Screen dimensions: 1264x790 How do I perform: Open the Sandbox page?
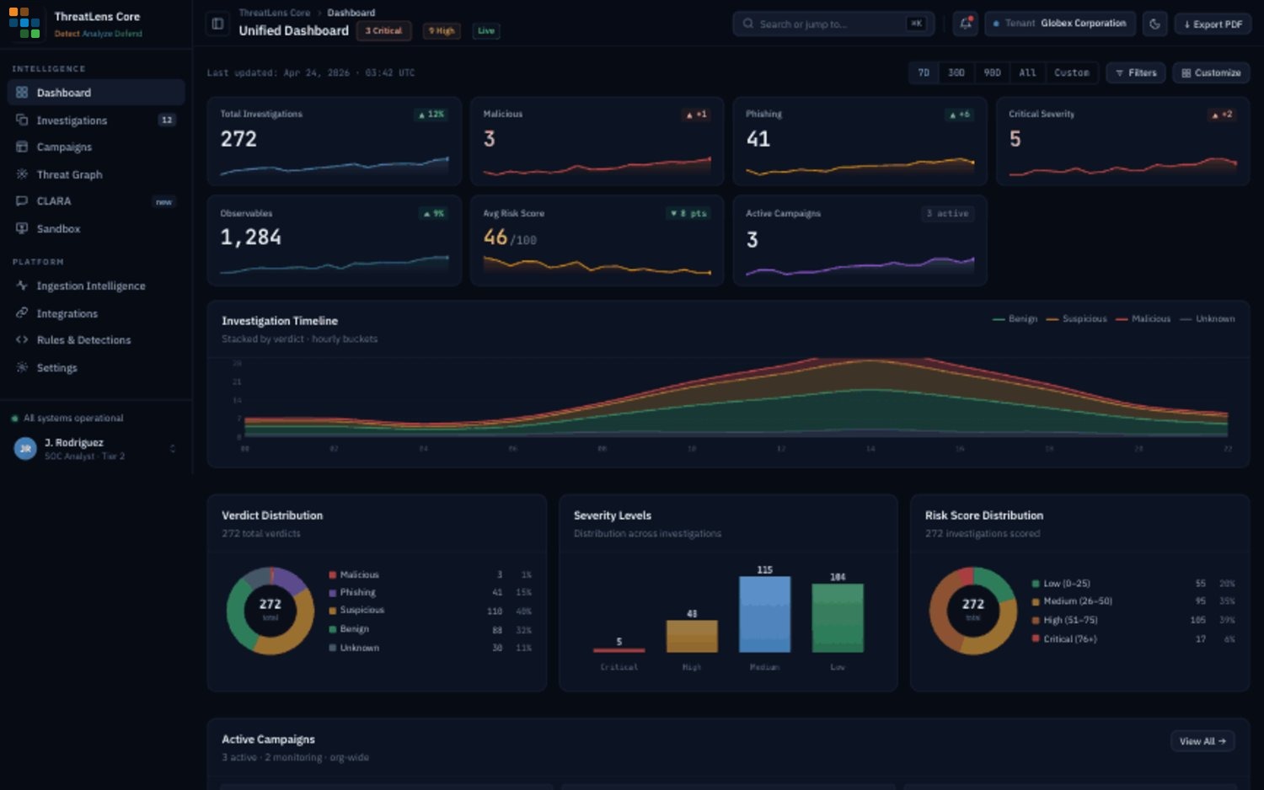coord(96,229)
